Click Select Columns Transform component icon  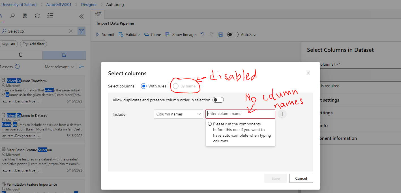(4, 81)
